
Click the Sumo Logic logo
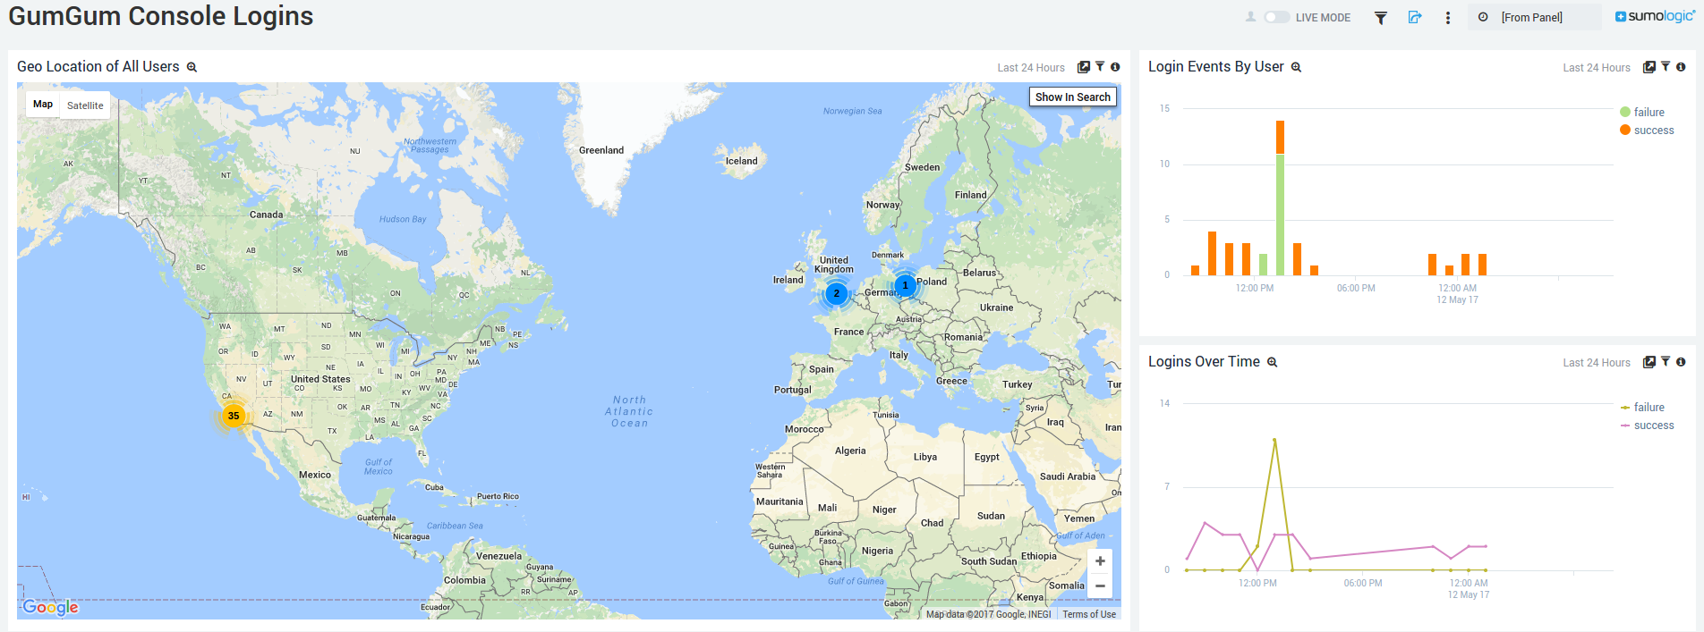tap(1655, 16)
